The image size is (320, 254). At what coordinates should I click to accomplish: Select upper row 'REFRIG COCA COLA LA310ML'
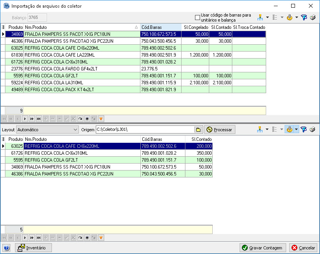tap(135, 83)
